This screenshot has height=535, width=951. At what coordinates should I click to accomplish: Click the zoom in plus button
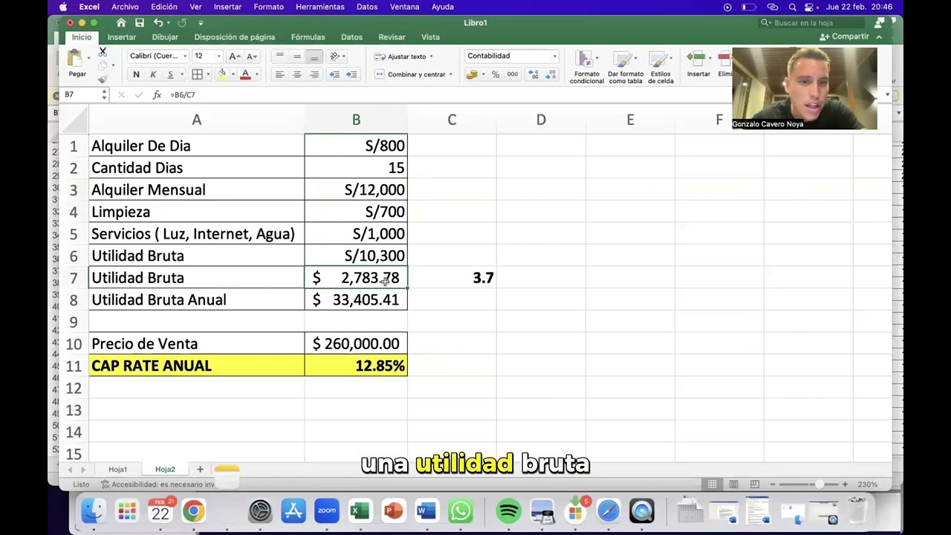tap(845, 484)
